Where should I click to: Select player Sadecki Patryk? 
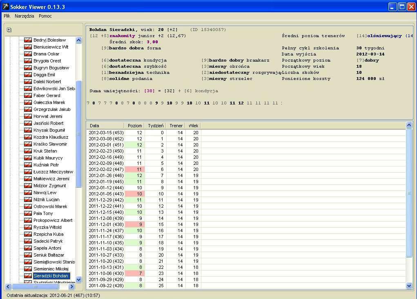[x=48, y=241]
